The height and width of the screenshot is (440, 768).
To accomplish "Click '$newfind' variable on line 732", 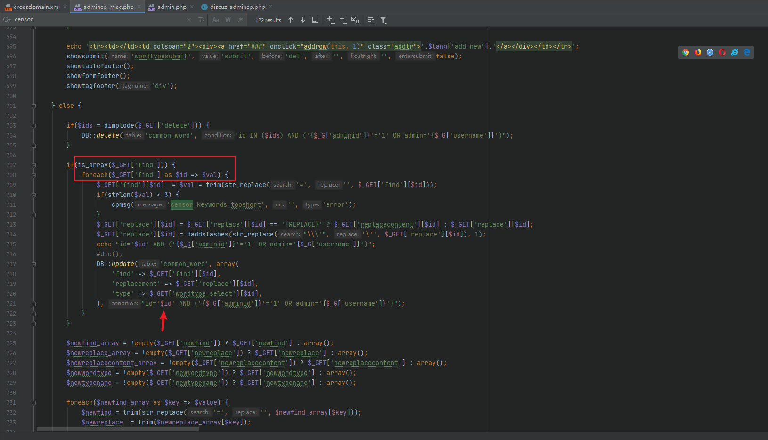I will pos(97,413).
